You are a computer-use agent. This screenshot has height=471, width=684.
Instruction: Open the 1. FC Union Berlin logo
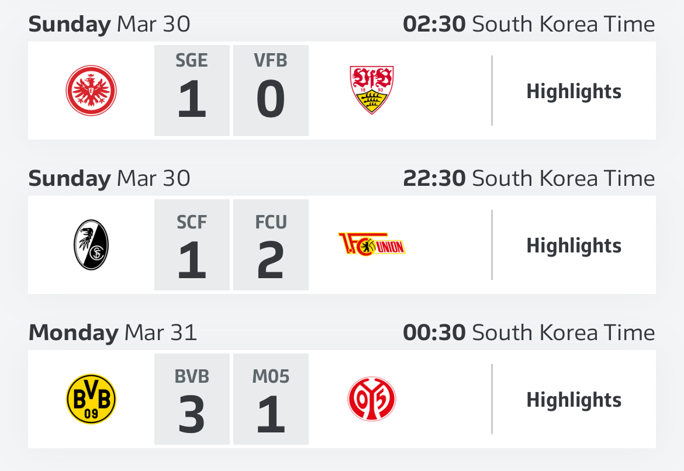(372, 244)
